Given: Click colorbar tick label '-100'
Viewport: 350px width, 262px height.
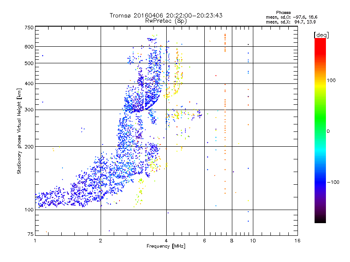Looking at the screenshot, I should pos(333,182).
